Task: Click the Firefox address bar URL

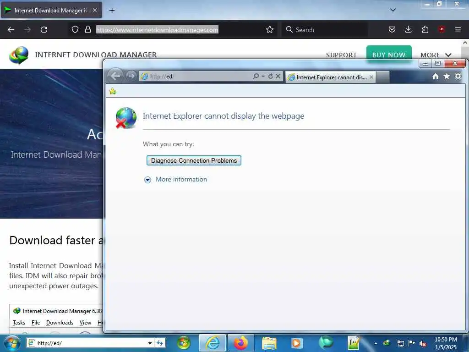Action: click(157, 30)
